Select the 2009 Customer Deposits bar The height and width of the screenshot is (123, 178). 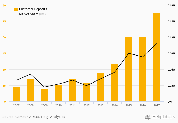pyautogui.click(x=44, y=95)
